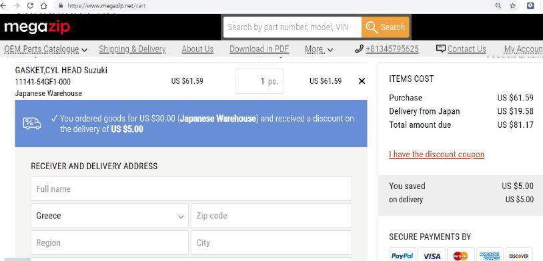
Task: Click the zoom magnifier icon in the address bar
Action: pyautogui.click(x=498, y=5)
